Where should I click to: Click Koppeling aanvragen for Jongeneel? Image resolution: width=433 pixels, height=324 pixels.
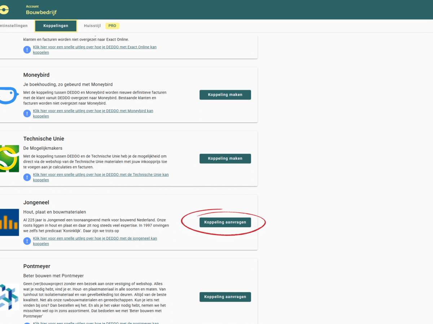pyautogui.click(x=225, y=222)
